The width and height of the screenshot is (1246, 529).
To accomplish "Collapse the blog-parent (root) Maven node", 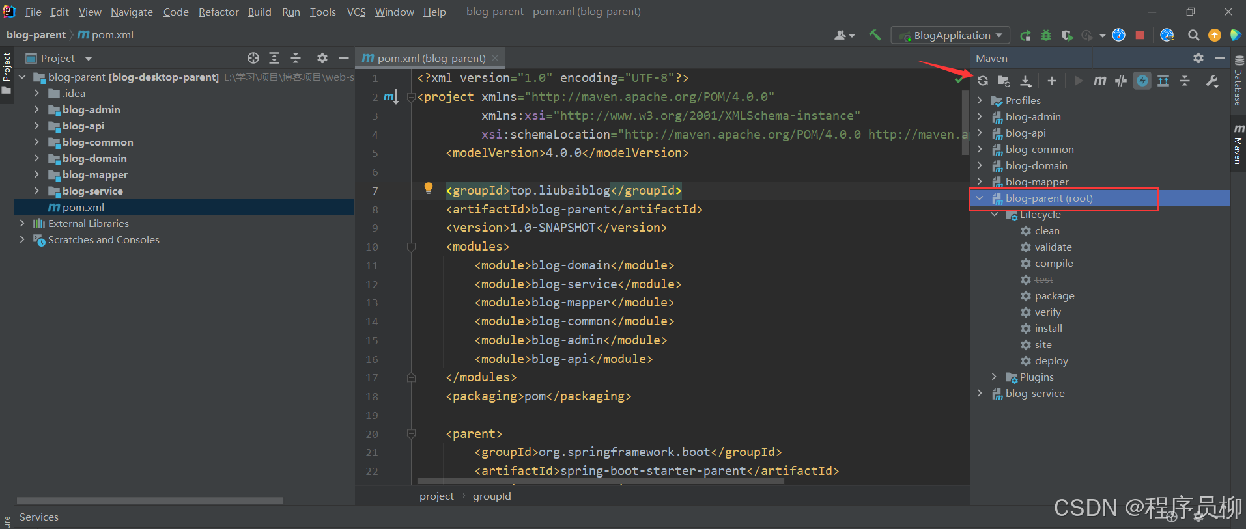I will click(x=980, y=198).
